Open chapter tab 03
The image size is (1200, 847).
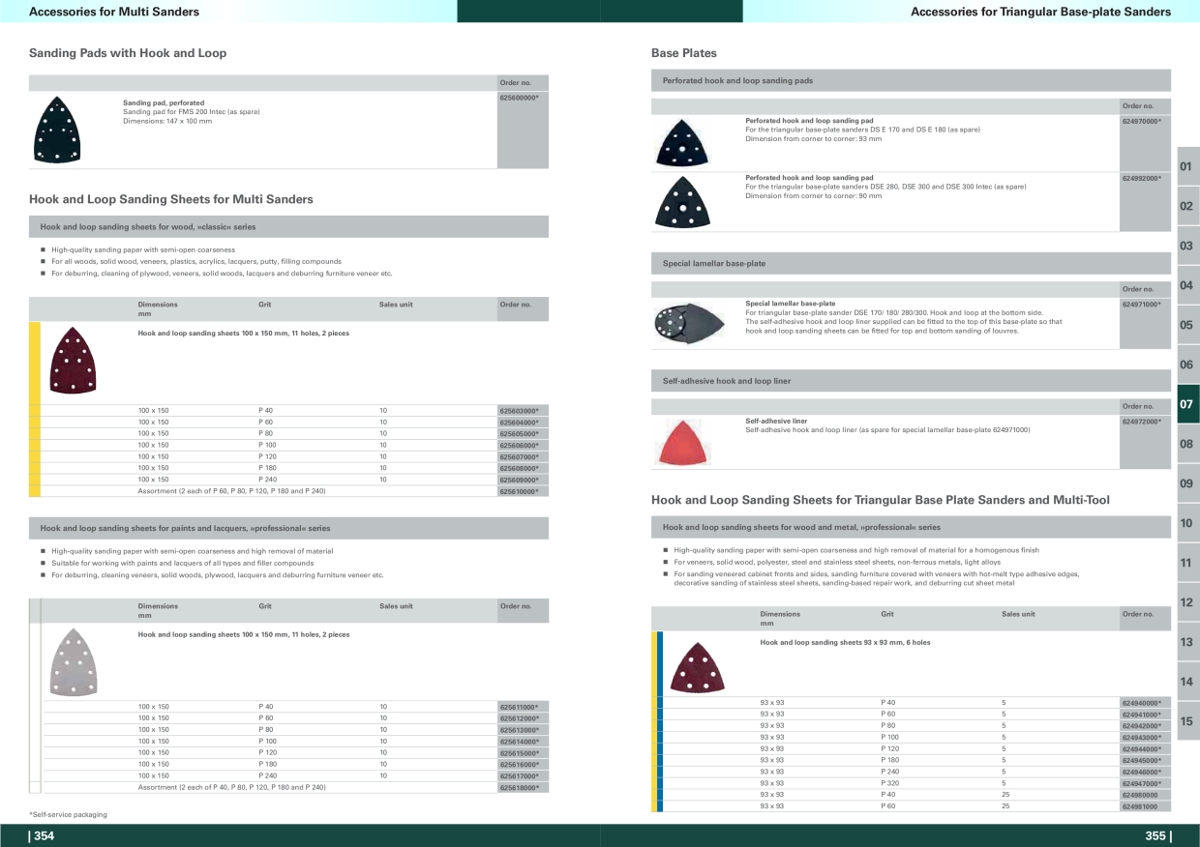tap(1186, 246)
